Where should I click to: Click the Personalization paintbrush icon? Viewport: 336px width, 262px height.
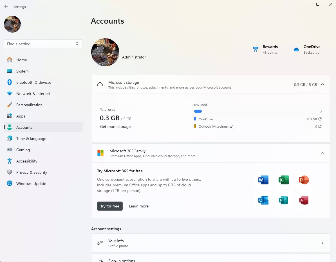pos(10,105)
